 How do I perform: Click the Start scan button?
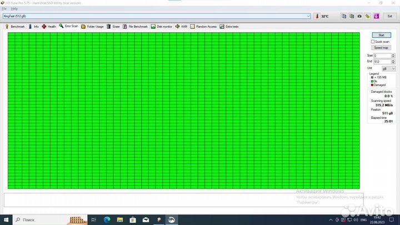(381, 35)
